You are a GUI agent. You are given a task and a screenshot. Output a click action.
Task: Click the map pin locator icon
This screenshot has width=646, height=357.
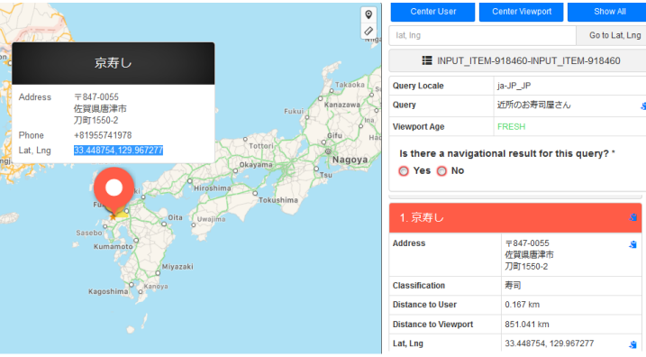(x=368, y=14)
